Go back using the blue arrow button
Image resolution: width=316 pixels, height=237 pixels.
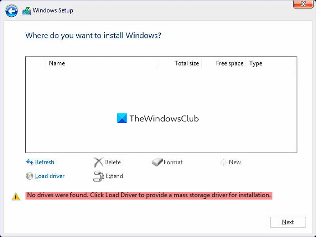[11, 11]
